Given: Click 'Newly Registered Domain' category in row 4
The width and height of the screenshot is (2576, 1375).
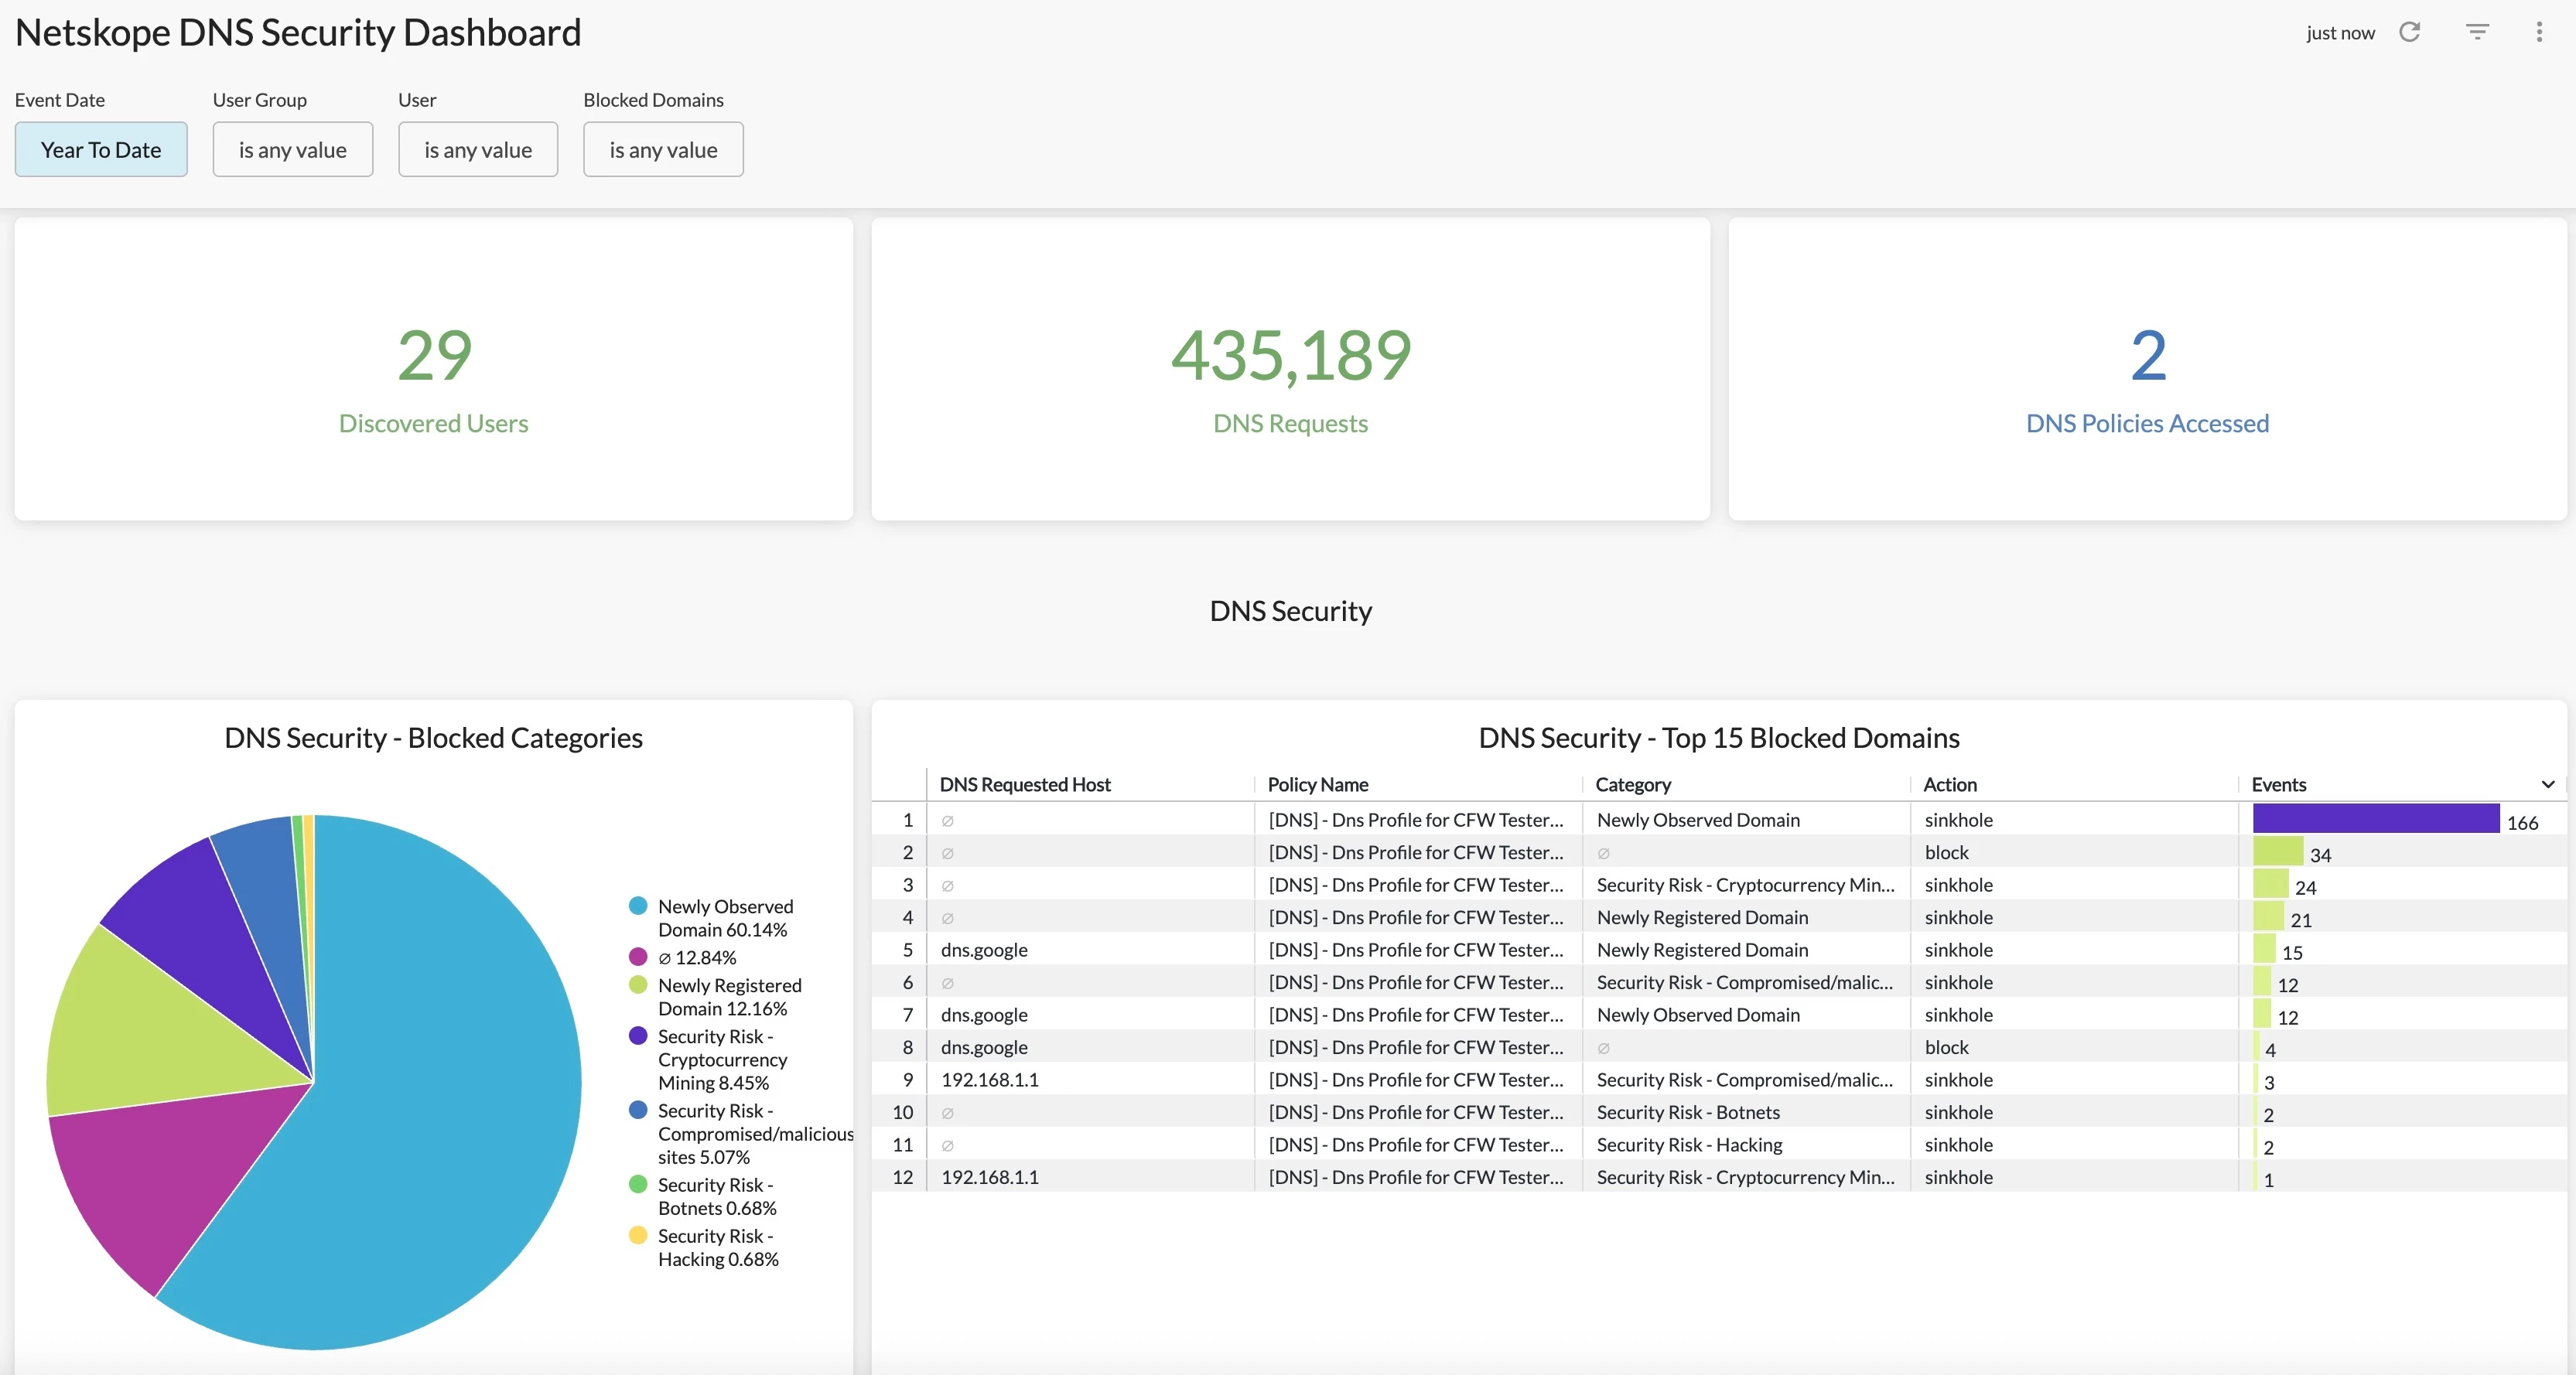Looking at the screenshot, I should [x=1702, y=917].
